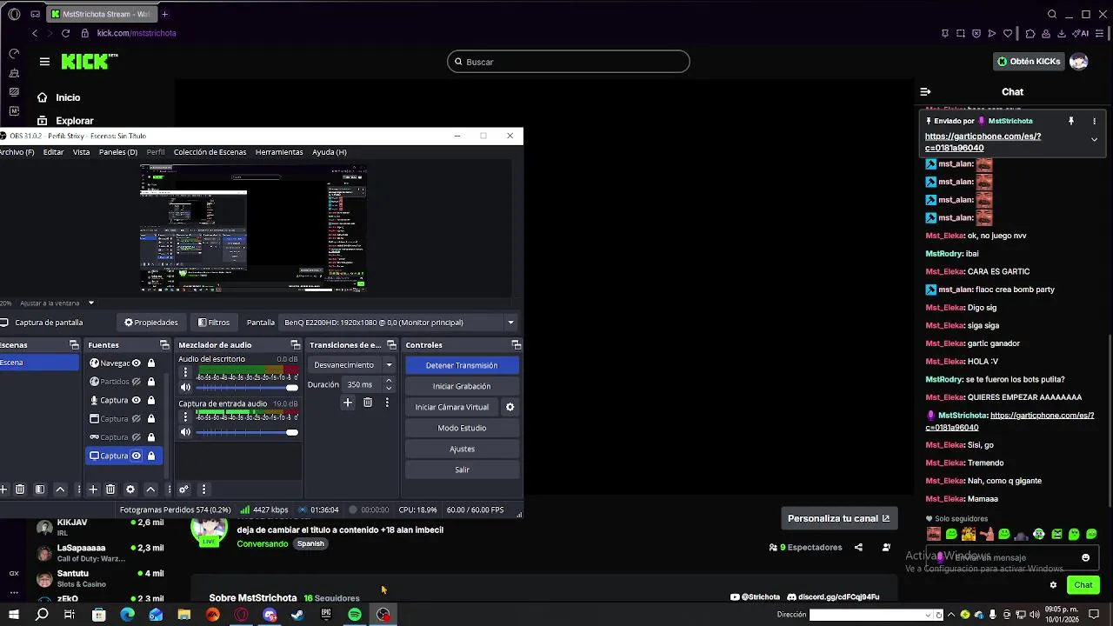This screenshot has width=1113, height=626.
Task: Reload the browser page
Action: coord(65,33)
